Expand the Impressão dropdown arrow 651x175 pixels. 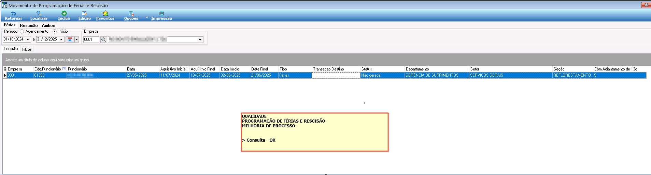click(147, 17)
